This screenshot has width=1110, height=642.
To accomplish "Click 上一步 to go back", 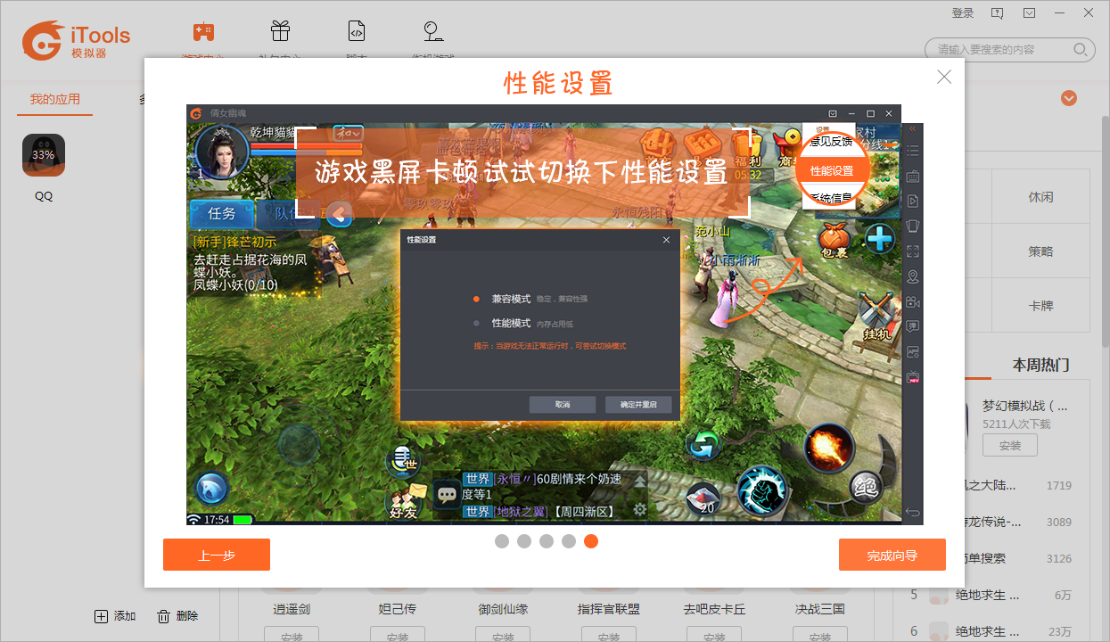I will click(x=217, y=555).
